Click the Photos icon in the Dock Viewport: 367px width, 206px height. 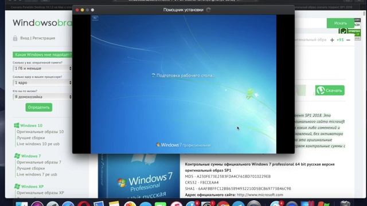click(130, 204)
